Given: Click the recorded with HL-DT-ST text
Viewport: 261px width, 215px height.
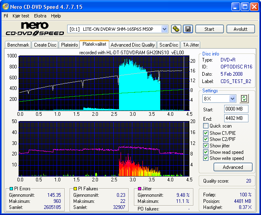Looking at the screenshot, I should (x=132, y=53).
